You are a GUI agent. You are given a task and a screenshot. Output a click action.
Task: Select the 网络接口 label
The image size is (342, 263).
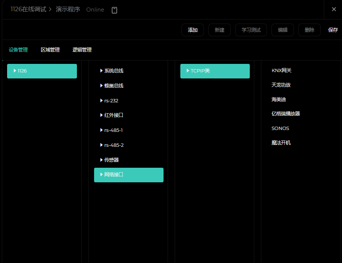[114, 174]
